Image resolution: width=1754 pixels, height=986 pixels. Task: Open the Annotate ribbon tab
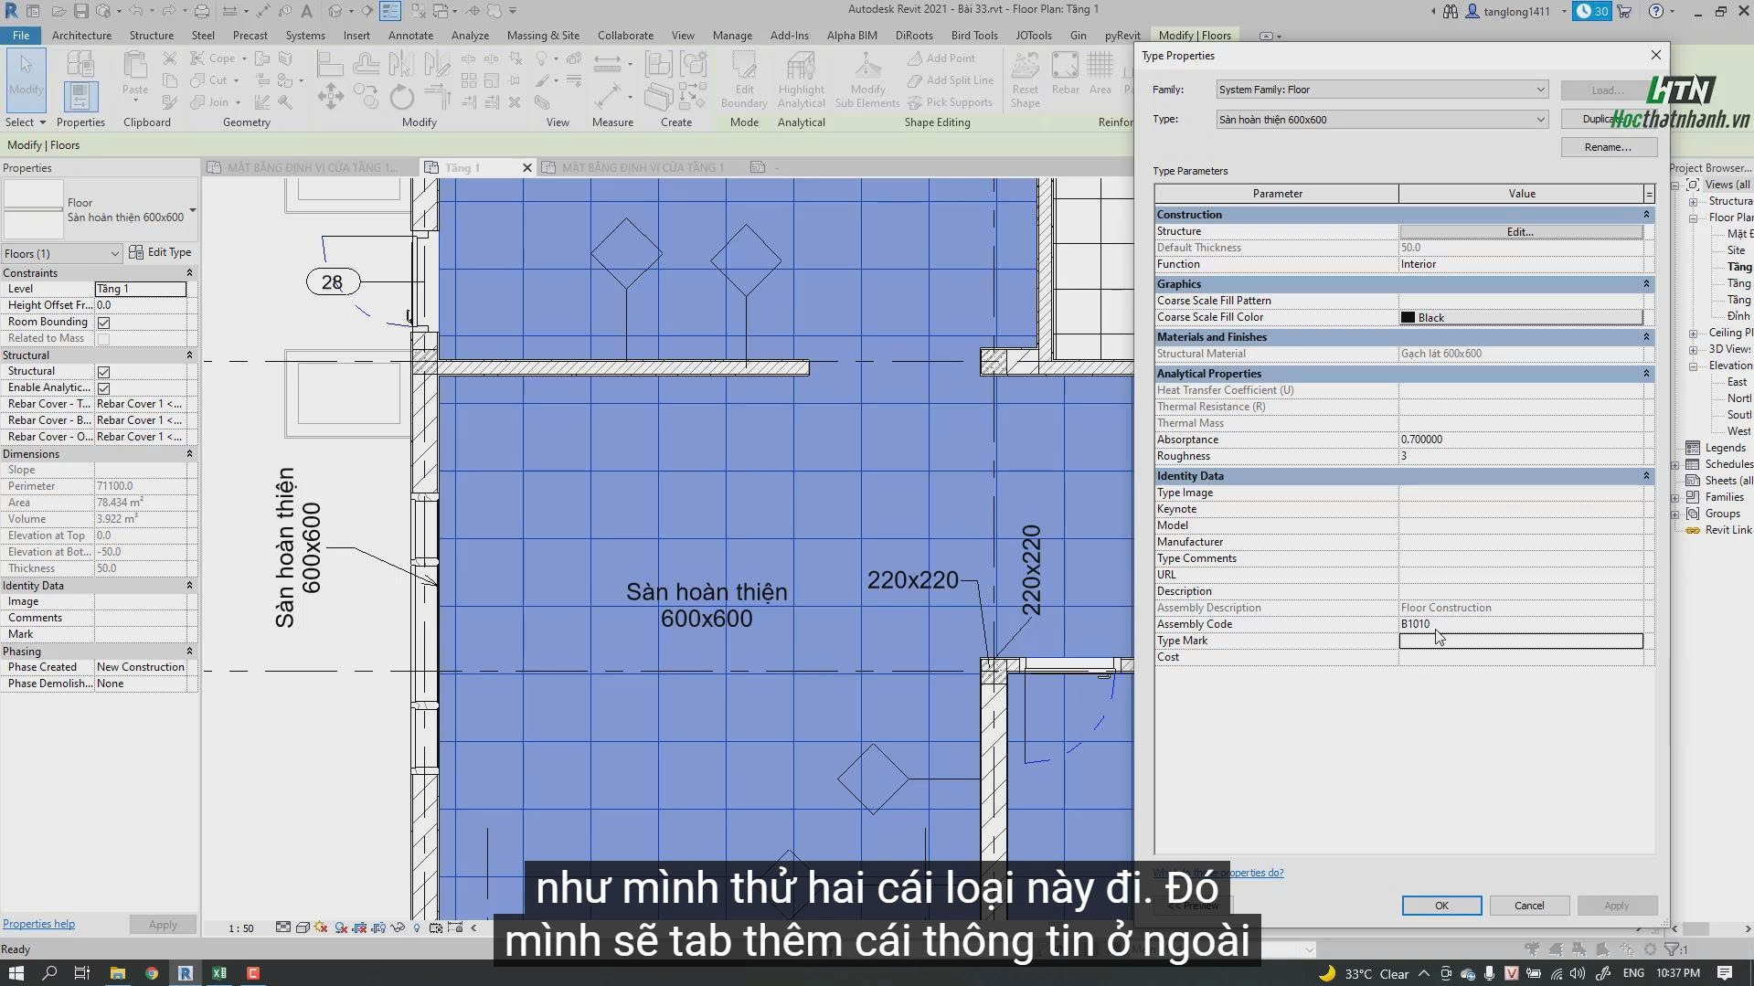[x=410, y=36]
